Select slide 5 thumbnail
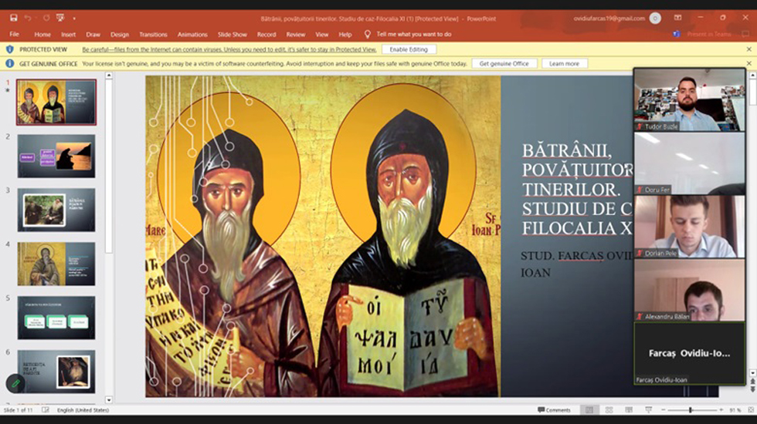Image resolution: width=757 pixels, height=424 pixels. (56, 318)
